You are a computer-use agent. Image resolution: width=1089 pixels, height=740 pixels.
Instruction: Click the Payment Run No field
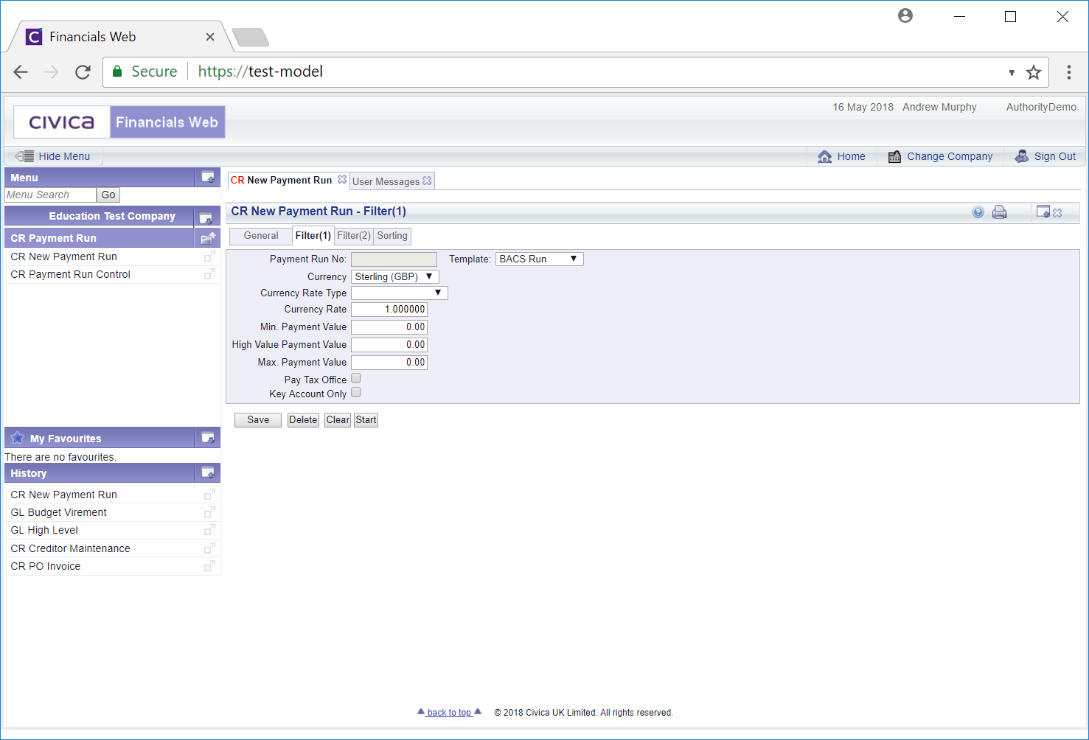[x=394, y=259]
